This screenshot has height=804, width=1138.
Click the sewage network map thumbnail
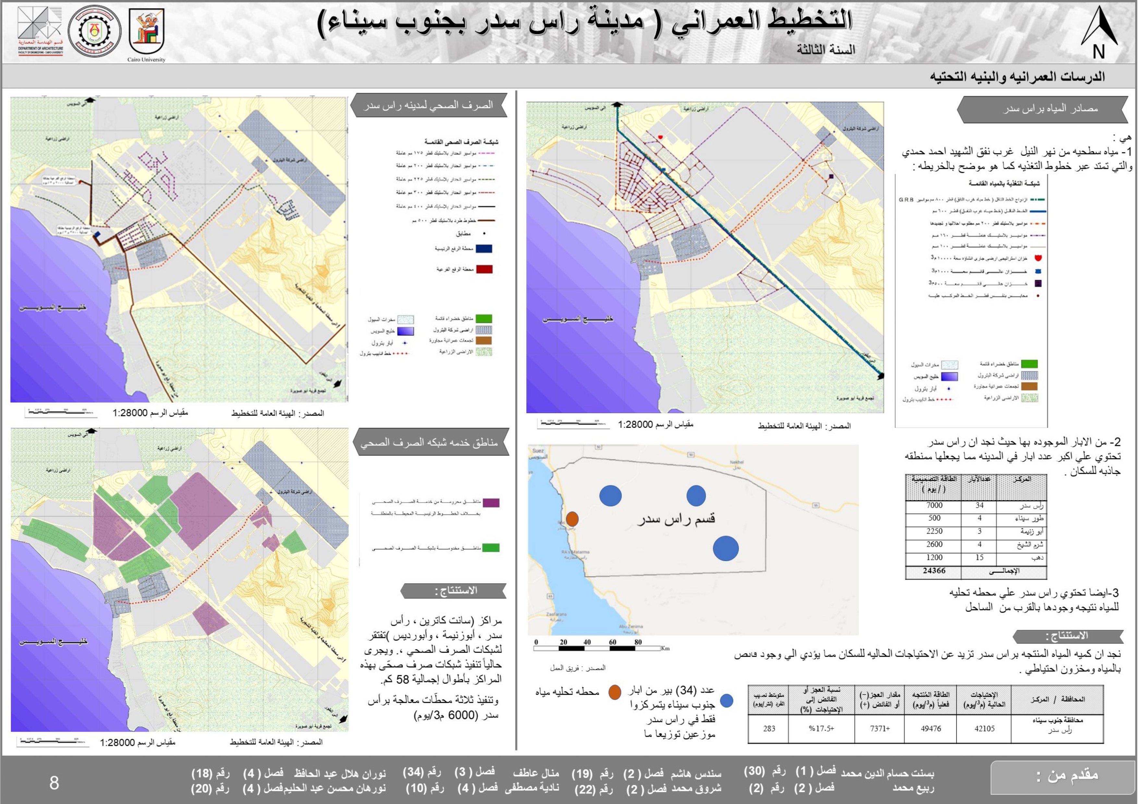[179, 249]
